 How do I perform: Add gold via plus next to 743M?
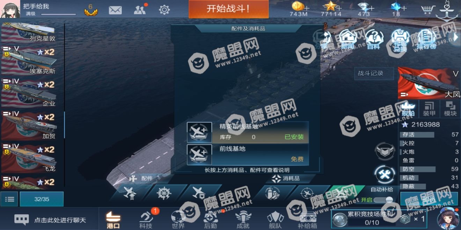click(x=307, y=8)
